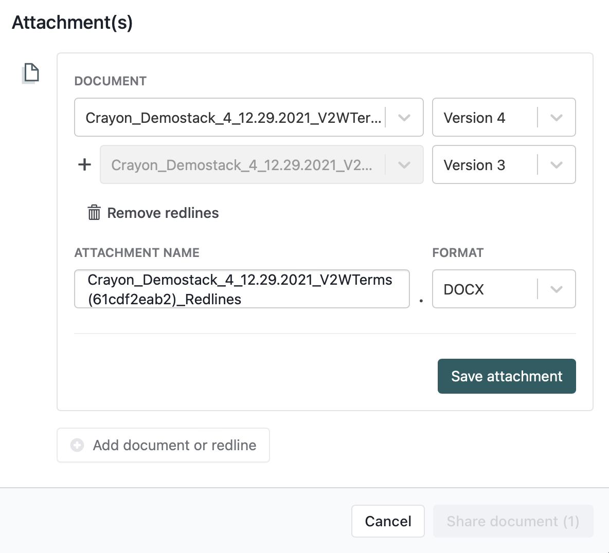This screenshot has height=553, width=609.
Task: Expand the Version 4 dropdown
Action: tap(504, 117)
